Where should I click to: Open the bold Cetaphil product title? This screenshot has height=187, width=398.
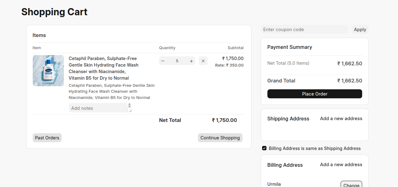click(x=103, y=68)
